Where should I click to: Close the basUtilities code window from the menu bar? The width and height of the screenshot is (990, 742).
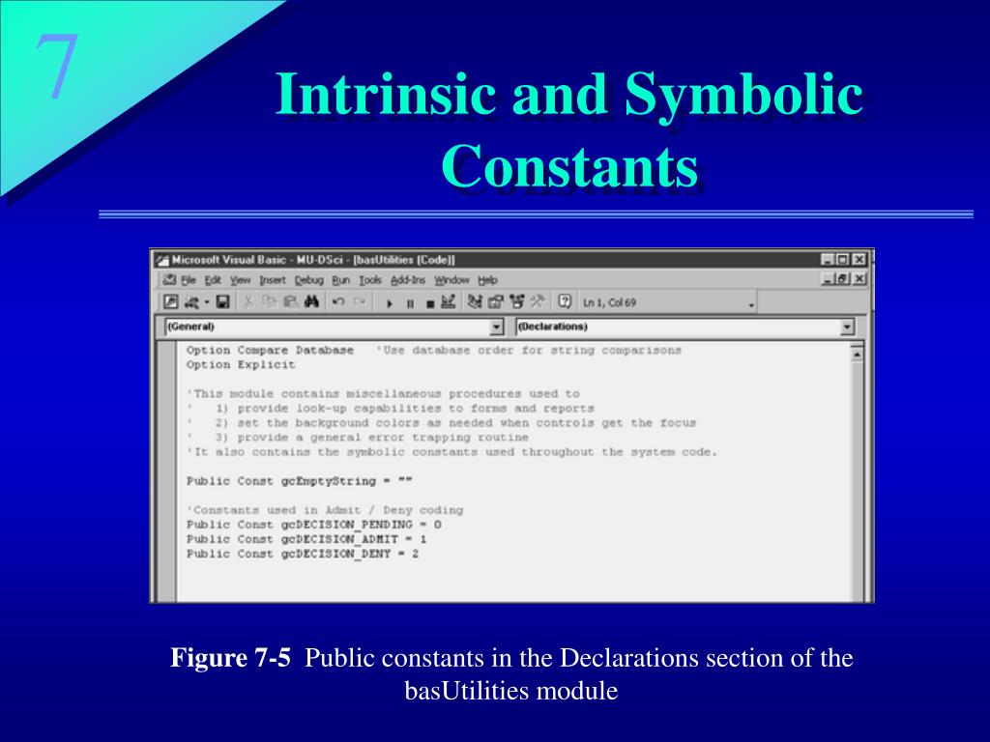coord(859,278)
